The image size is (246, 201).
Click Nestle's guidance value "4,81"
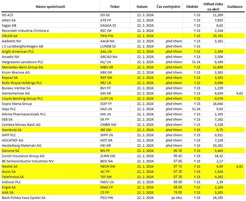click(240, 166)
